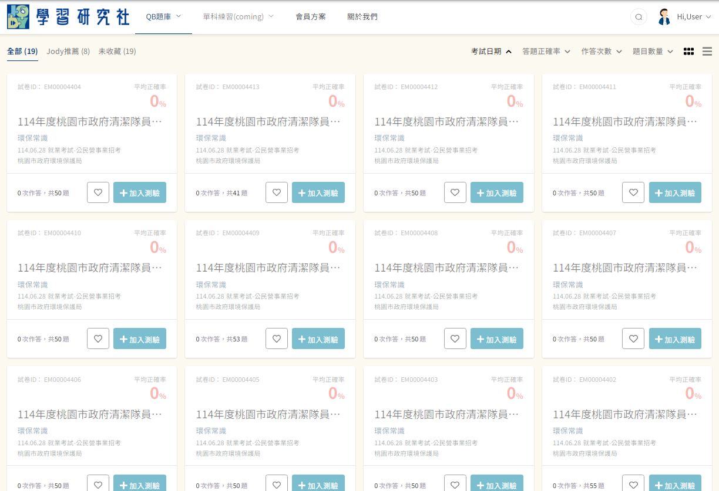The image size is (719, 491).
Task: Favorite exam EM00004413 with heart icon
Action: click(x=277, y=192)
